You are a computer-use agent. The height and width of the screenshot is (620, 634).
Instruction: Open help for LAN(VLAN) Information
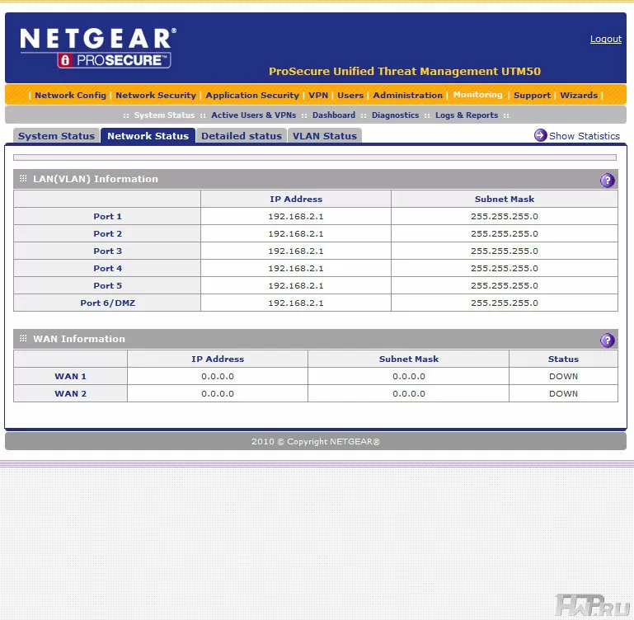click(x=607, y=181)
